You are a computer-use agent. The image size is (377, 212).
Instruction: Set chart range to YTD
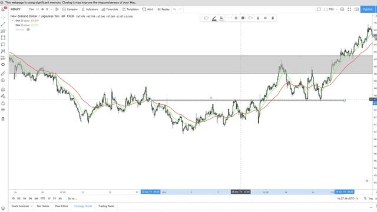(42, 198)
